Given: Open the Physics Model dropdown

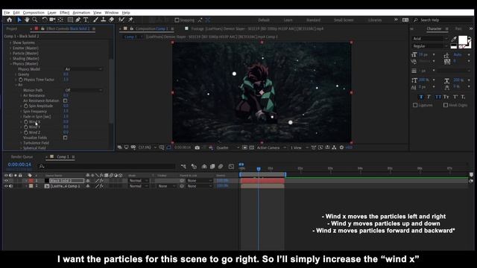Looking at the screenshot, I should pyautogui.click(x=83, y=69).
